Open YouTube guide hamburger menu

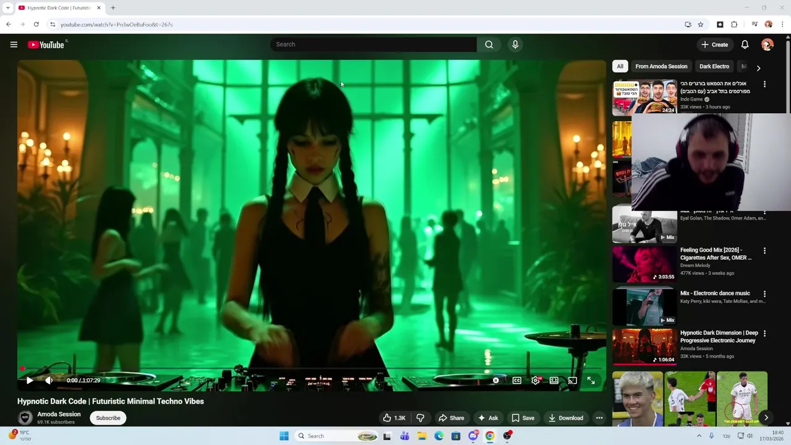14,44
